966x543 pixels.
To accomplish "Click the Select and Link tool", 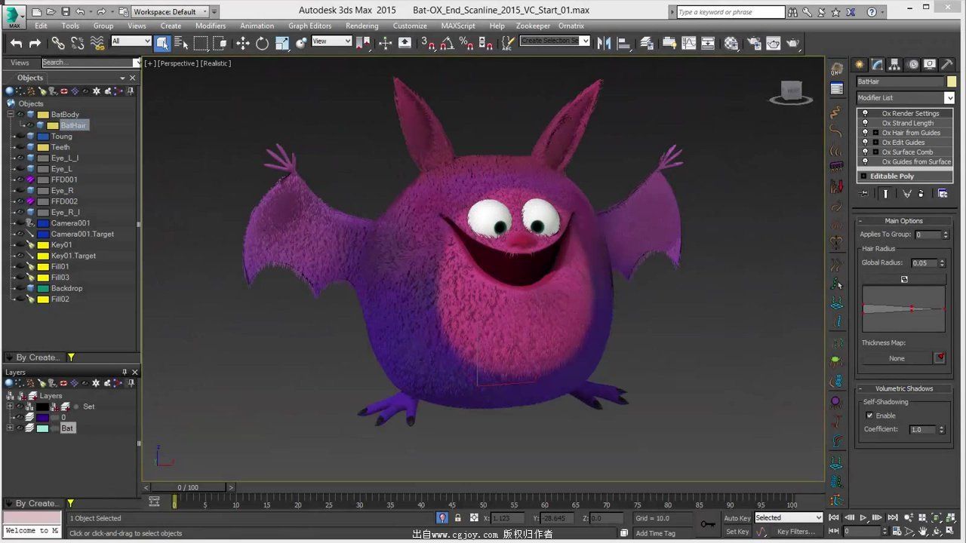I will (x=58, y=43).
